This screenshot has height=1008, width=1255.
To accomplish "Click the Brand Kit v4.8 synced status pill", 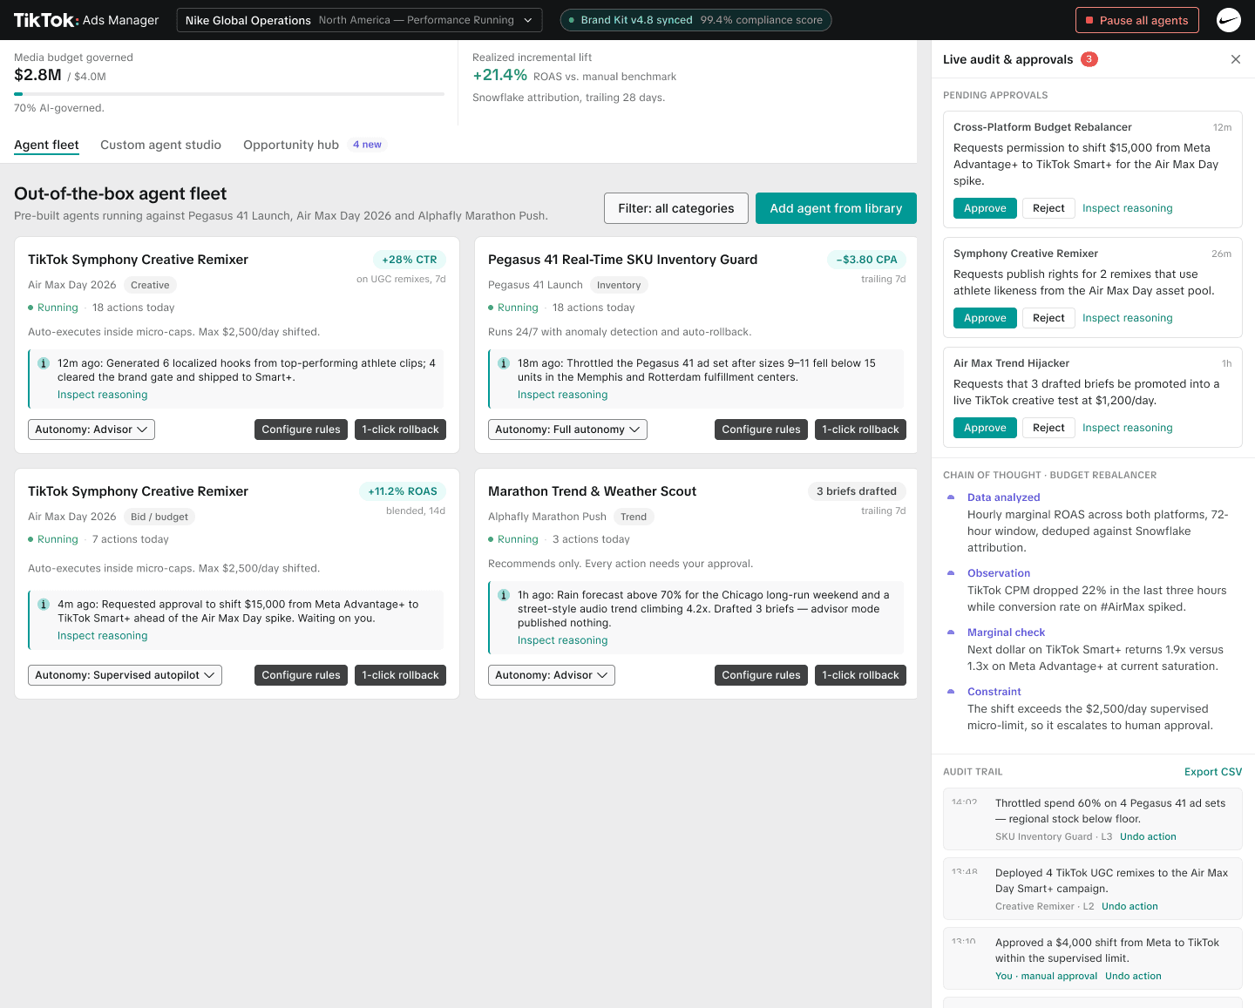I will click(695, 20).
